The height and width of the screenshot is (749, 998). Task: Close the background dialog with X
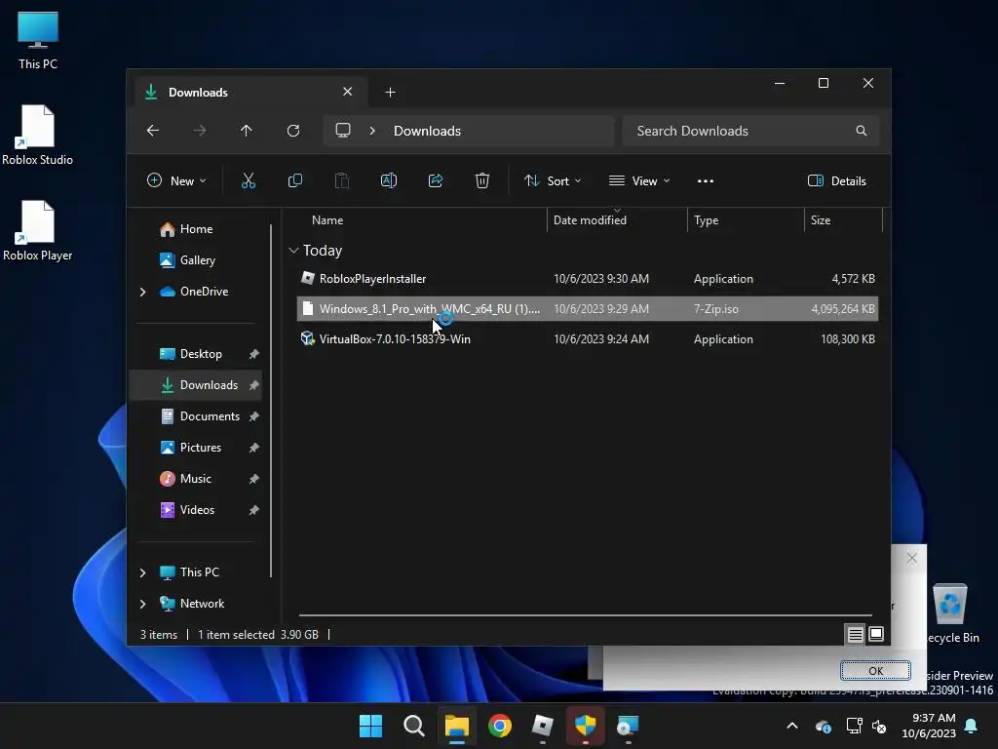tap(912, 558)
